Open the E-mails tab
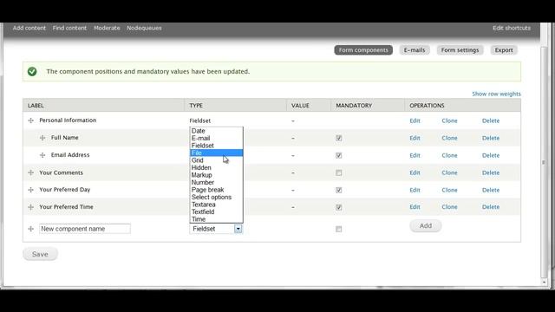The width and height of the screenshot is (555, 312). tap(415, 50)
